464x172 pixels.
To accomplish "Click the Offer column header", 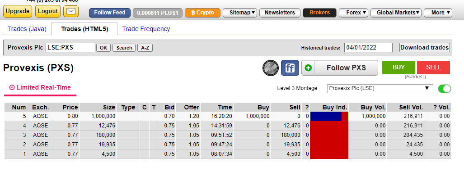I will (188, 107).
